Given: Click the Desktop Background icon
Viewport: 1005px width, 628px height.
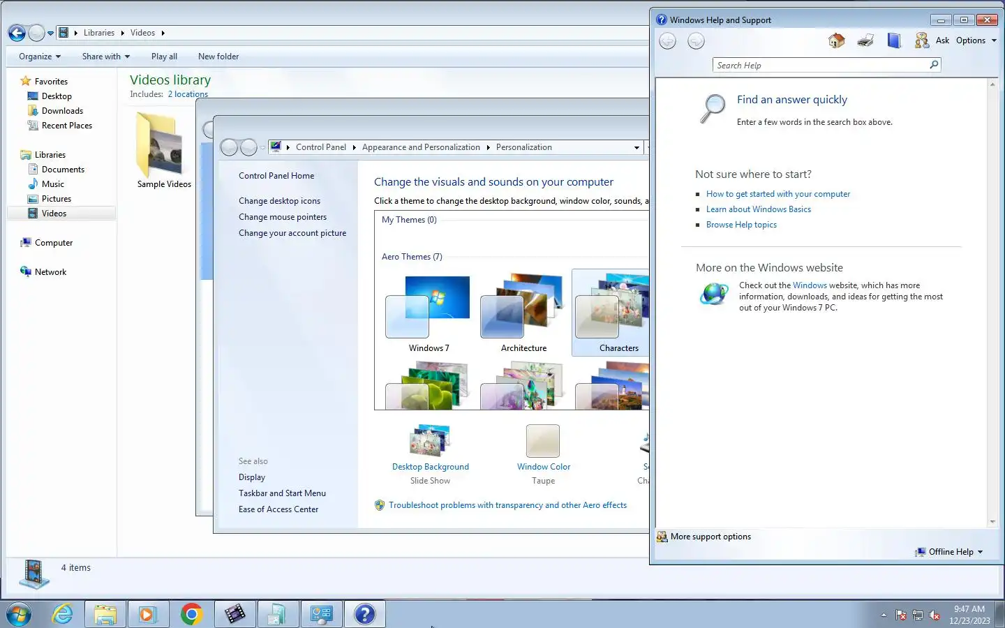Looking at the screenshot, I should pos(430,441).
